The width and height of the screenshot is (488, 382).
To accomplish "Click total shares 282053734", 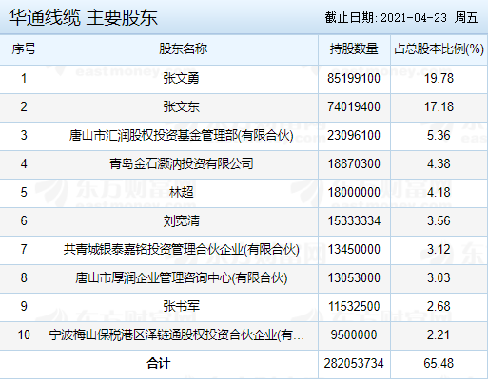I will click(354, 363).
